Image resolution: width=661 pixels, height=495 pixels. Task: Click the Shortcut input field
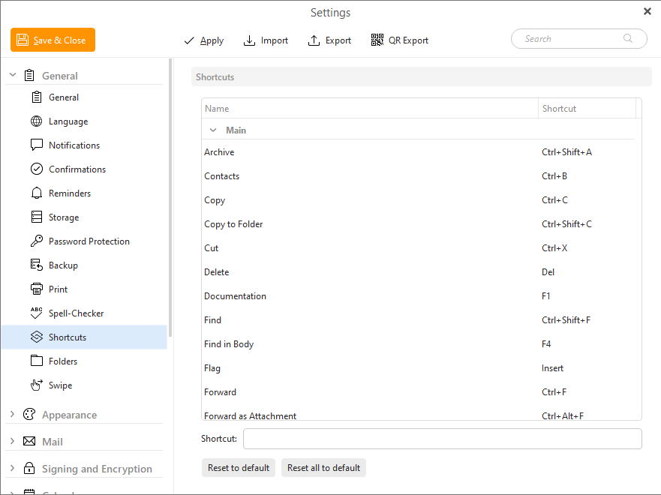coord(442,439)
